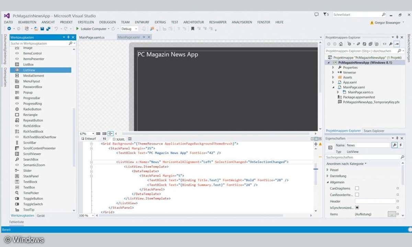Toggle the CanReorderItems checkbox

pos(357,195)
